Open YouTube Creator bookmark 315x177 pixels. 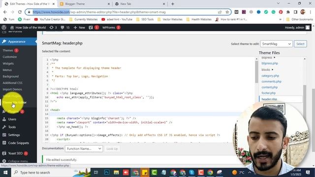pyautogui.click(x=50, y=20)
